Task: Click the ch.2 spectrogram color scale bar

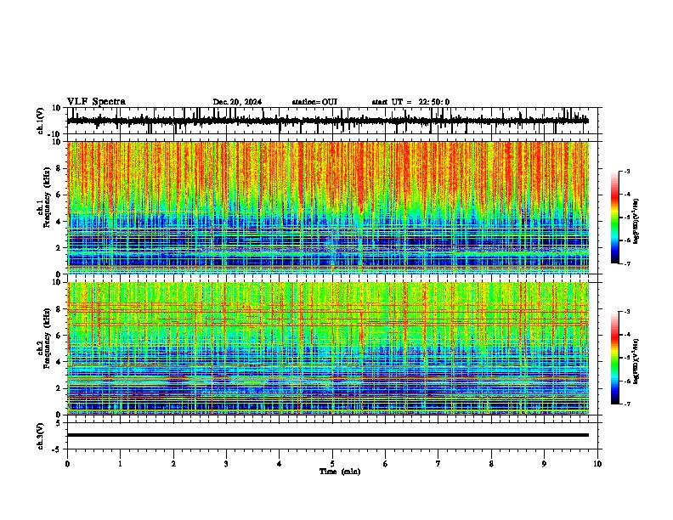Action: (x=614, y=358)
